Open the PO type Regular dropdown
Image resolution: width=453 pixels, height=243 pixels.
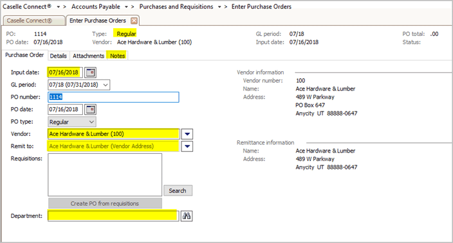pyautogui.click(x=72, y=122)
